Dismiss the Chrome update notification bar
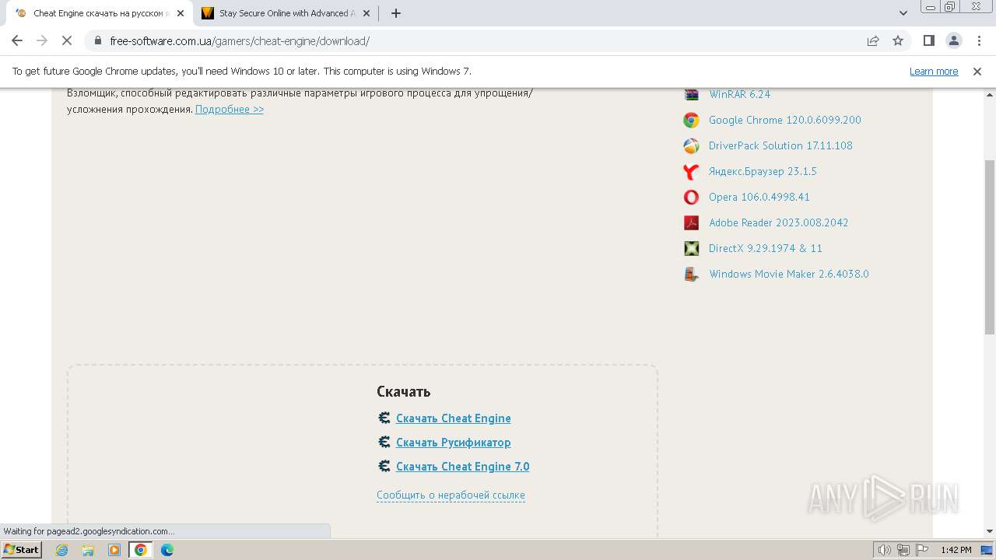Viewport: 996px width, 560px height. point(977,71)
